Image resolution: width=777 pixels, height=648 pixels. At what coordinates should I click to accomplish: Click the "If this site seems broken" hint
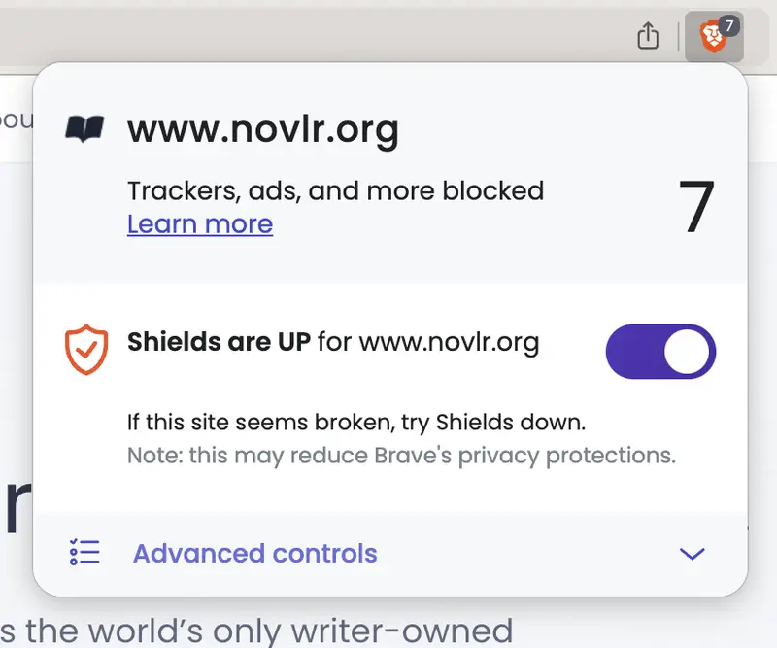pyautogui.click(x=357, y=423)
